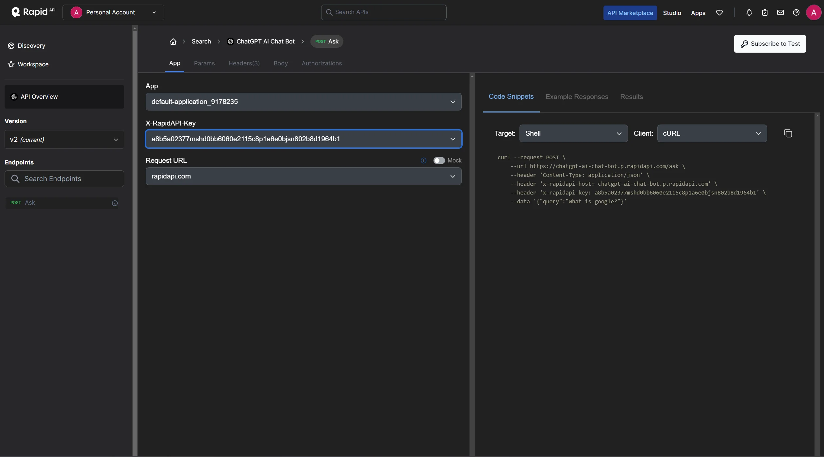824x457 pixels.
Task: Focus the Search Endpoints input field
Action: coord(64,178)
